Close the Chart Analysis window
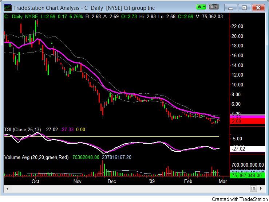The image size is (269, 202). (x=258, y=8)
